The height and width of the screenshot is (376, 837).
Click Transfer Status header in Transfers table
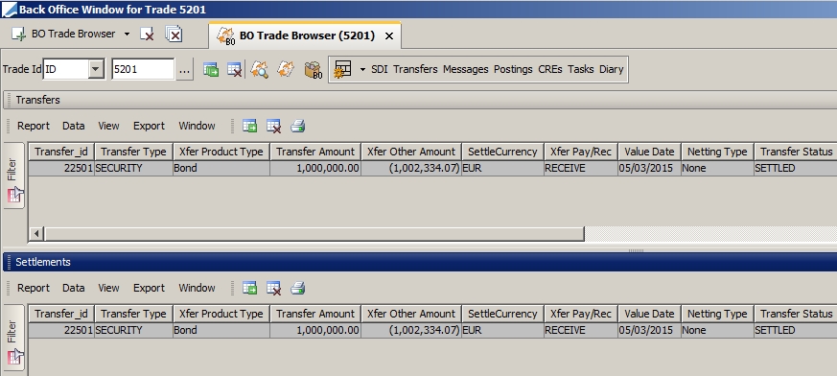coord(796,152)
